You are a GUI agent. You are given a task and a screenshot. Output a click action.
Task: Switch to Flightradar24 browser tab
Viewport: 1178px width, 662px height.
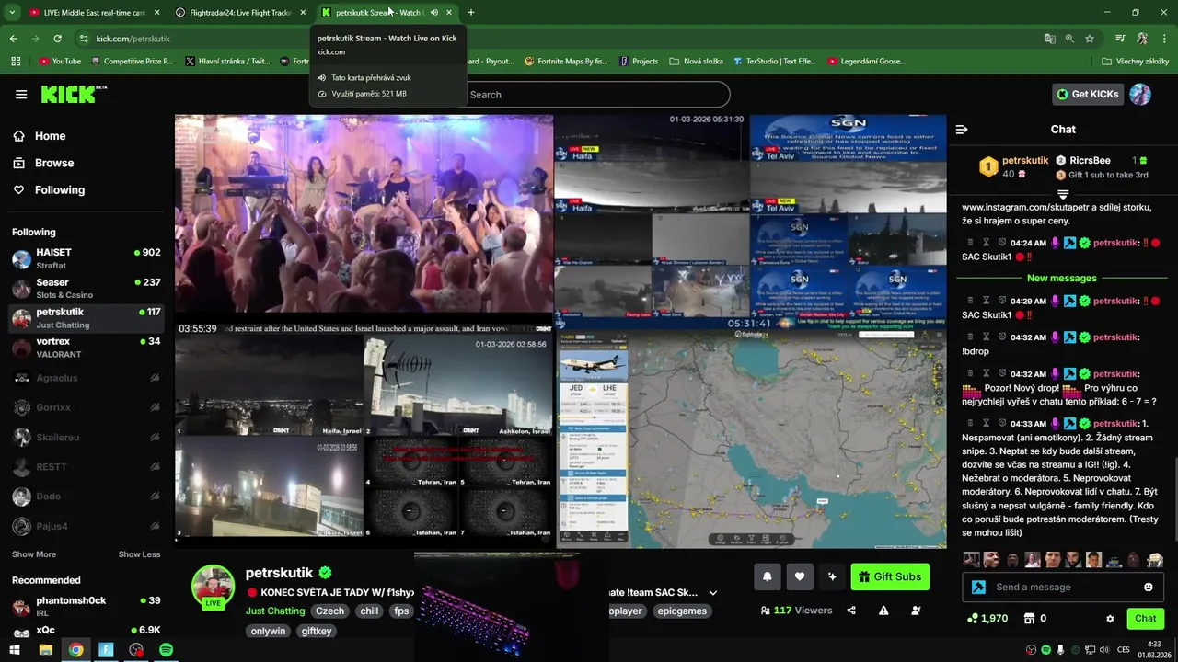pyautogui.click(x=237, y=13)
